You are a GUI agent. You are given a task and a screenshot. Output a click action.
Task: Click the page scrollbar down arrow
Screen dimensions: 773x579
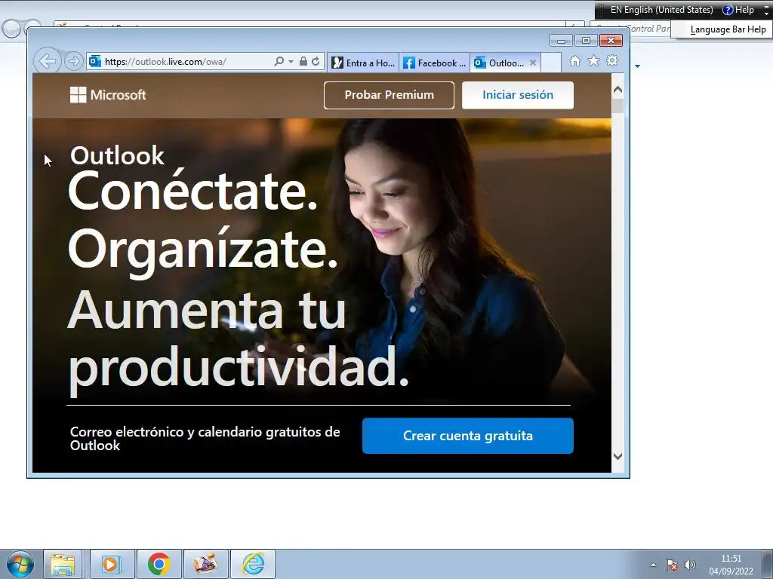[617, 456]
